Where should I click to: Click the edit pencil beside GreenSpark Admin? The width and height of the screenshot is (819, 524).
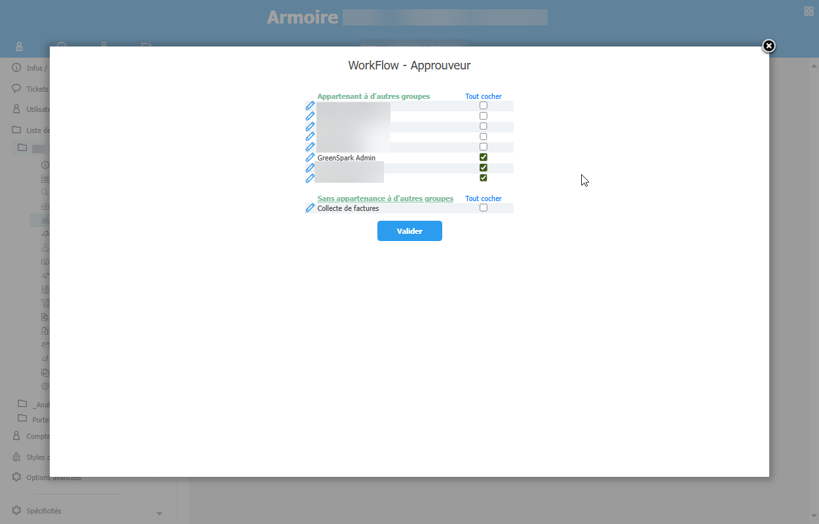pyautogui.click(x=310, y=158)
